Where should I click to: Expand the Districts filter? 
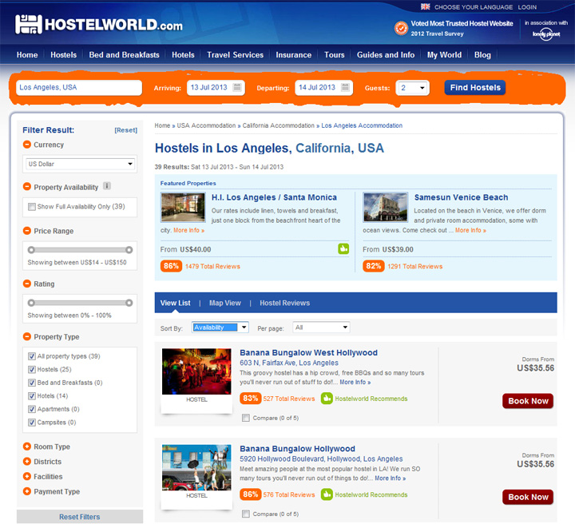tap(27, 462)
